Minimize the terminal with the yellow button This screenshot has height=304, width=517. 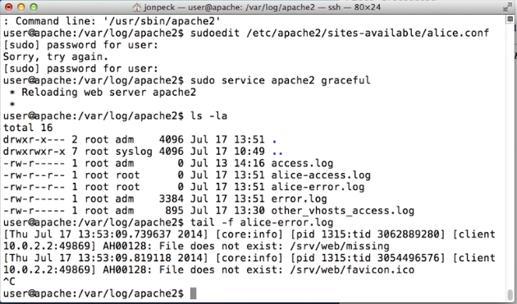(x=21, y=7)
